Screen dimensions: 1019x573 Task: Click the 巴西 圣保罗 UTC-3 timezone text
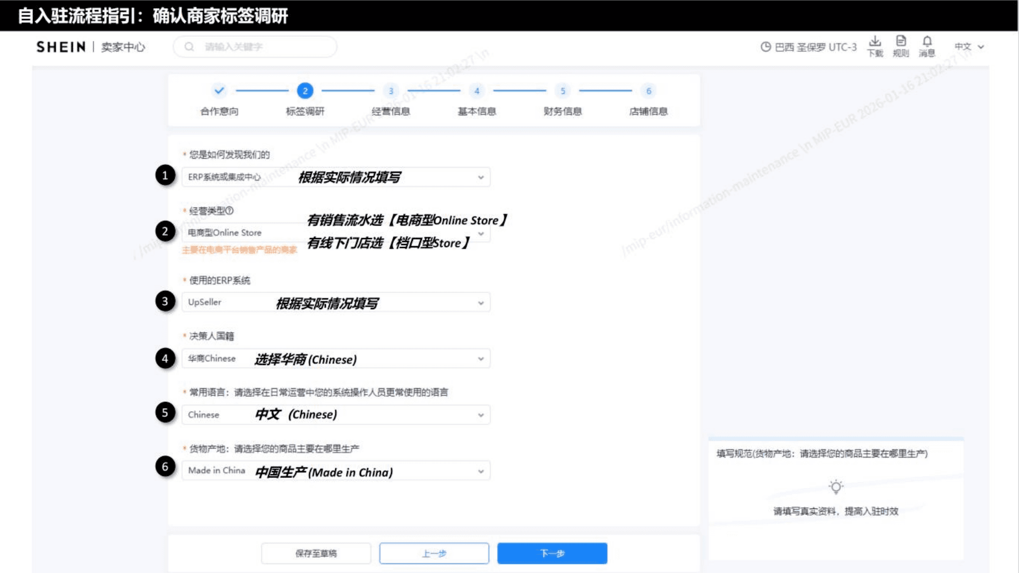tap(816, 47)
